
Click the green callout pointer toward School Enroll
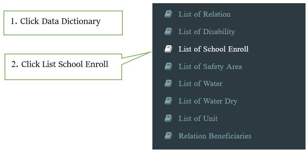137,58
